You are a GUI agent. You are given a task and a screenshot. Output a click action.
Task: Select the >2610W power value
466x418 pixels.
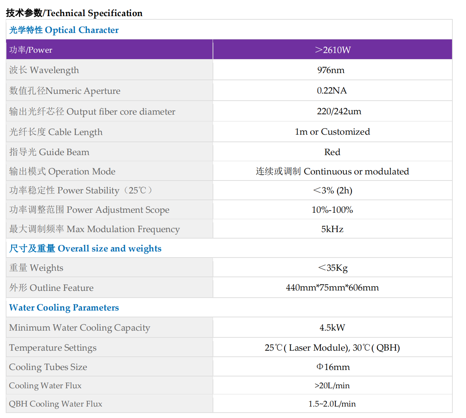[332, 50]
